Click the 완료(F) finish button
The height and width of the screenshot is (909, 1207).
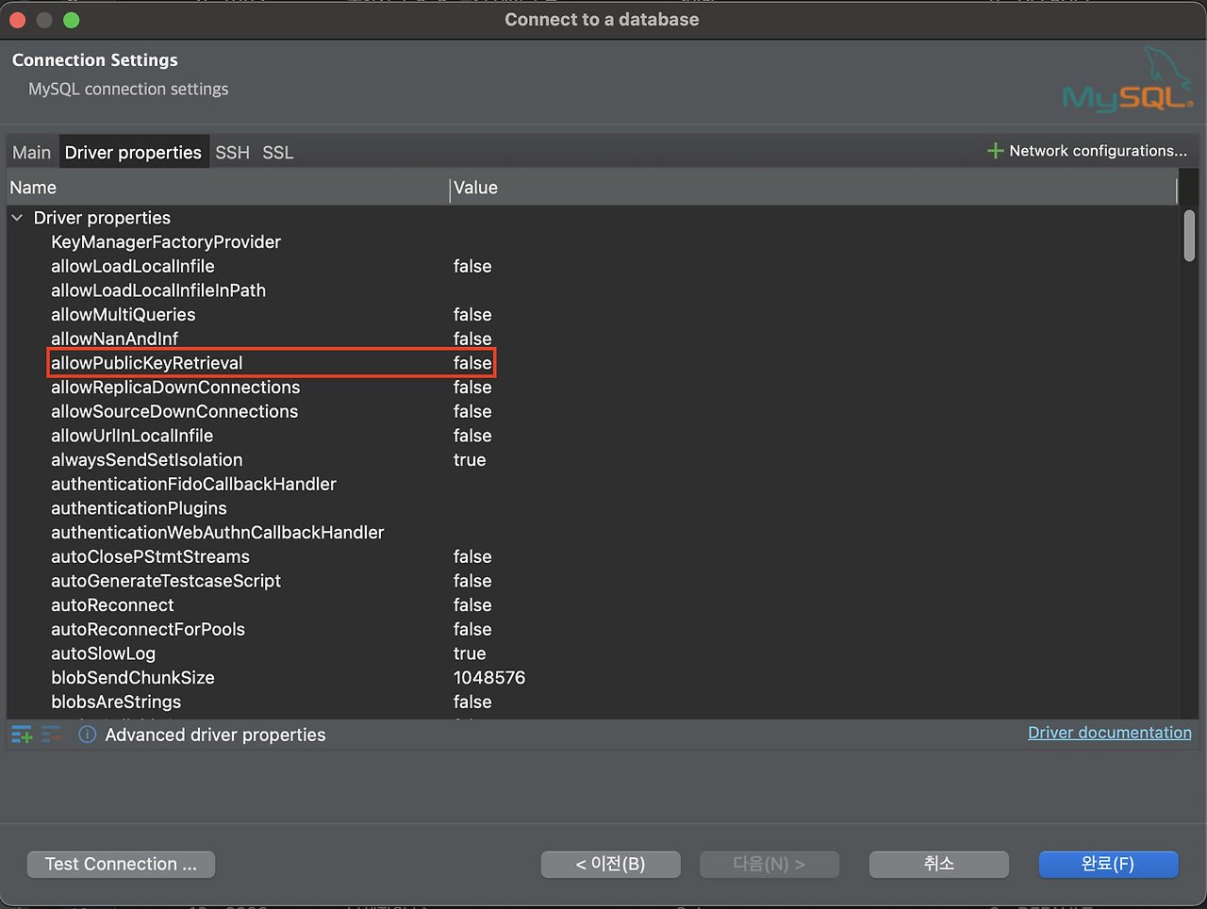point(1108,864)
